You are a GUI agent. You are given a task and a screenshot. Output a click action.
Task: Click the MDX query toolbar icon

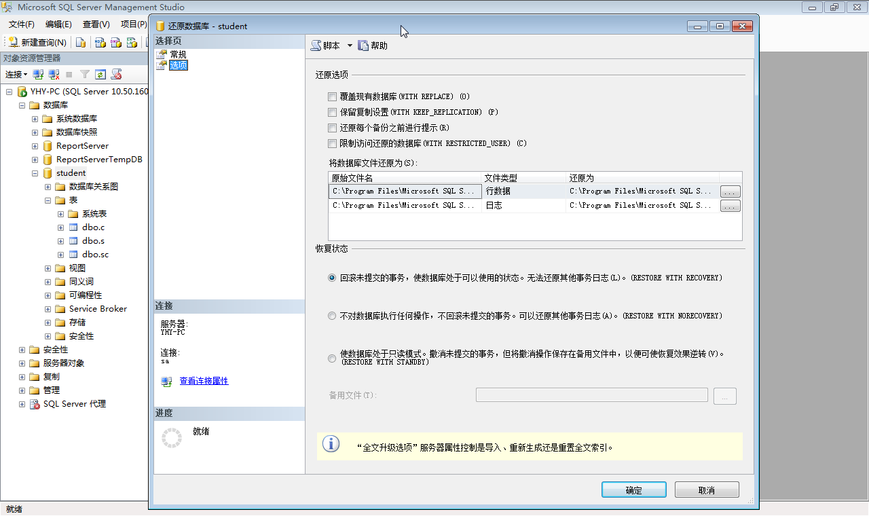pyautogui.click(x=100, y=42)
